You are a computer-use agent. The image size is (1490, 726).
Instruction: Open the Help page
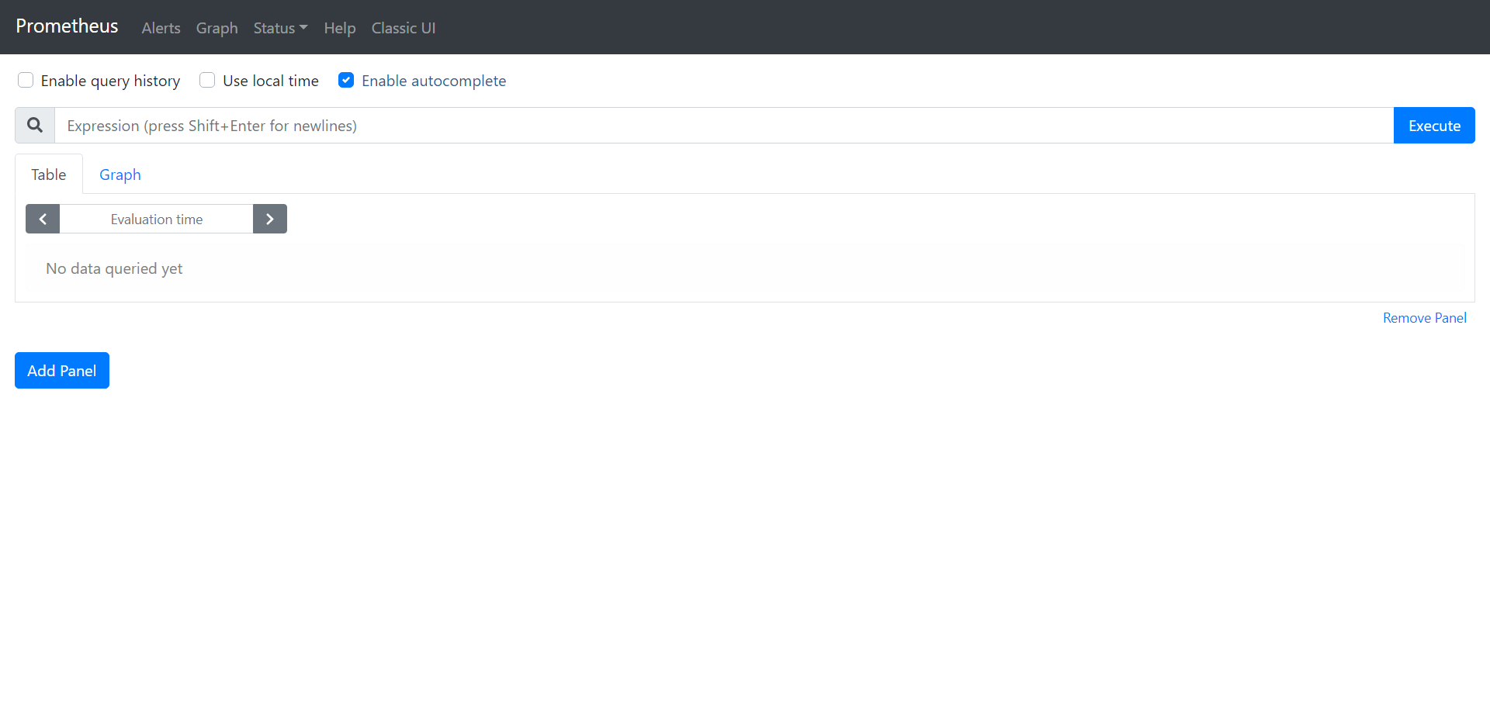[x=340, y=28]
